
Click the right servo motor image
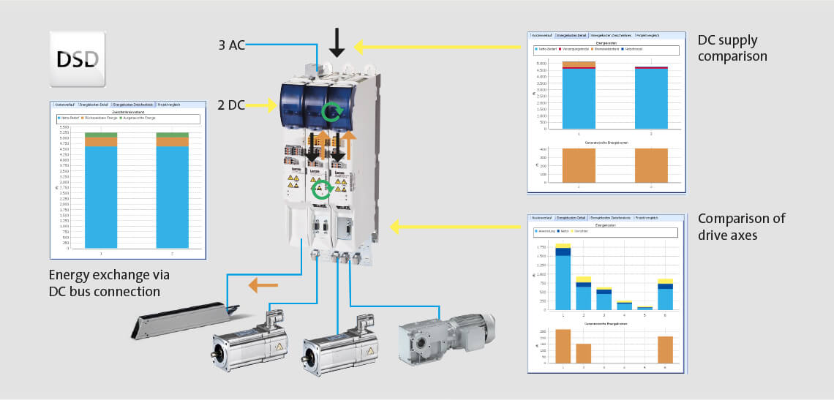(x=340, y=346)
